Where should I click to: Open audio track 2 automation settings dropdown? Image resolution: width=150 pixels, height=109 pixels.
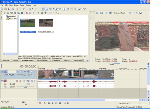(x=26, y=81)
